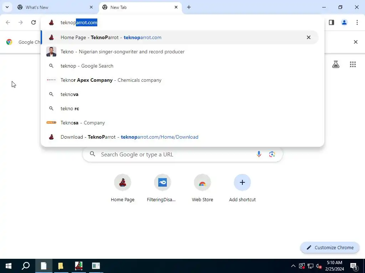Open the Chrome Labs flask icon

coord(336,64)
